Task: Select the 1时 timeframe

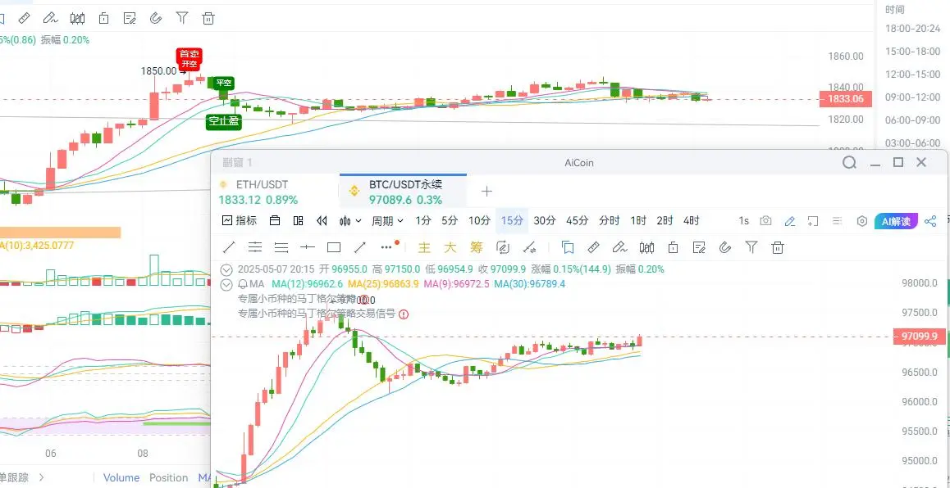Action: [638, 221]
